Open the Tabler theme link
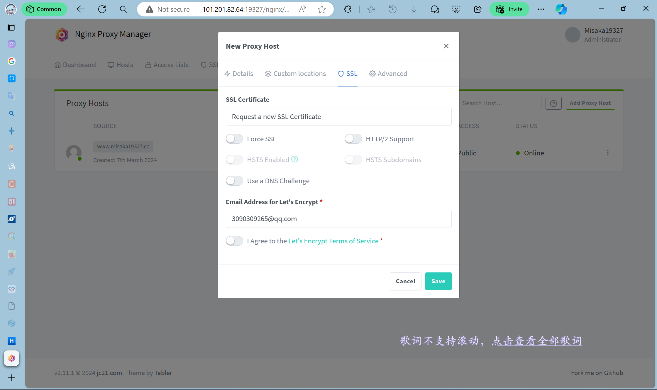This screenshot has width=657, height=390. (163, 373)
